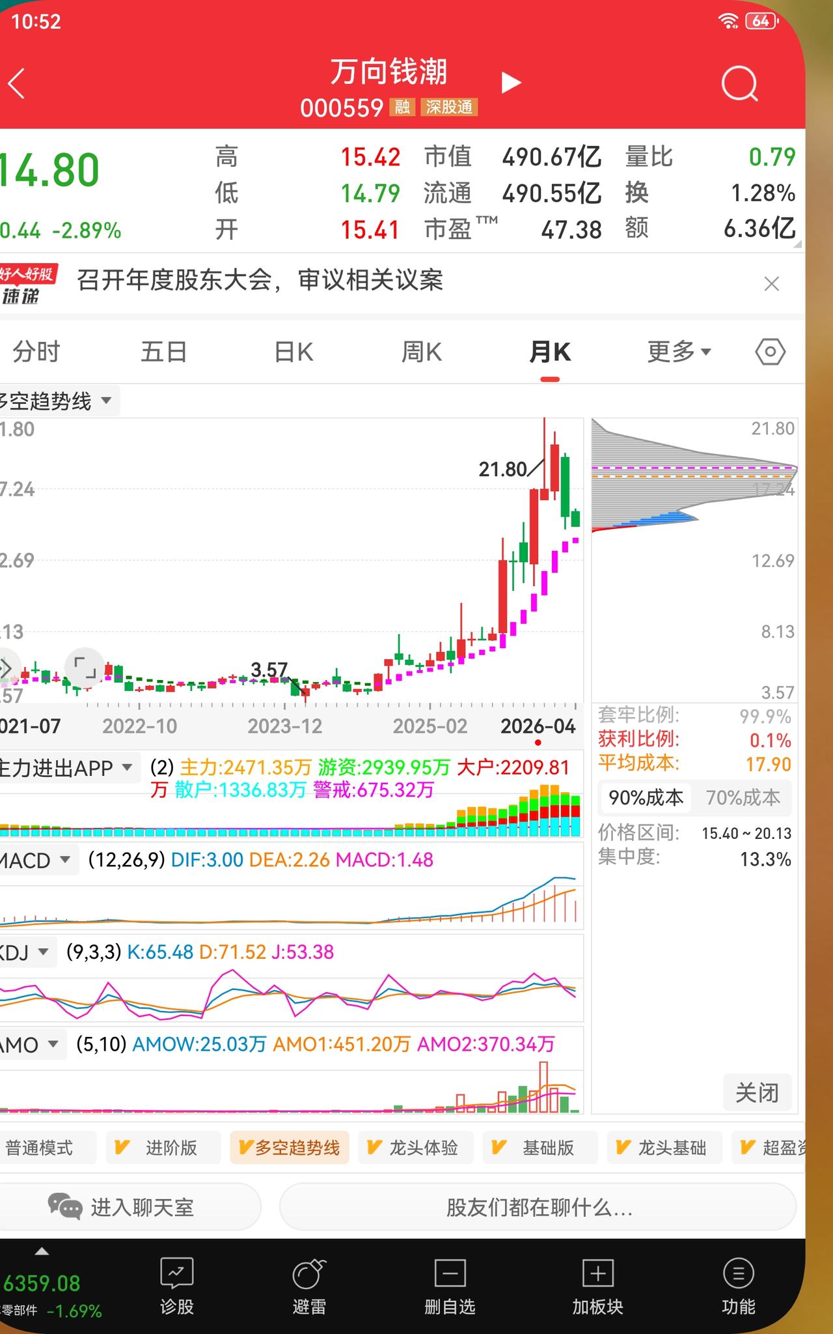Tap the KDJ parameters (9,3,3)
833x1334 pixels.
pos(94,952)
